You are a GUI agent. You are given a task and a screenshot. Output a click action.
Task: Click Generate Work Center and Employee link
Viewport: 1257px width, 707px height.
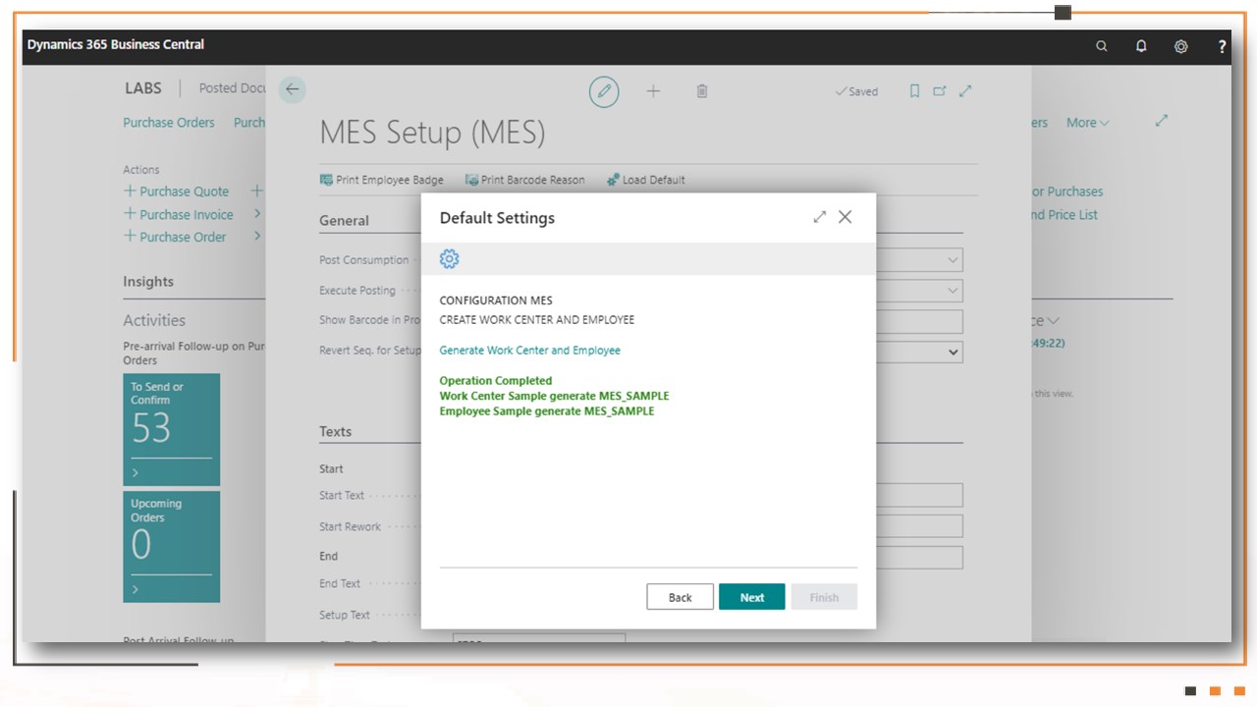point(529,351)
